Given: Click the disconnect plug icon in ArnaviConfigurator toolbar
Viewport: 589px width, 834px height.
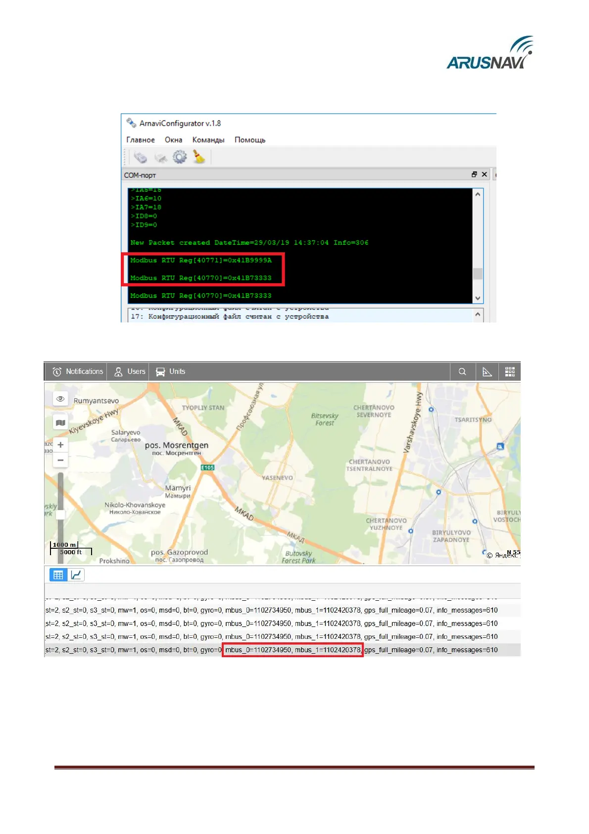Looking at the screenshot, I should [160, 157].
